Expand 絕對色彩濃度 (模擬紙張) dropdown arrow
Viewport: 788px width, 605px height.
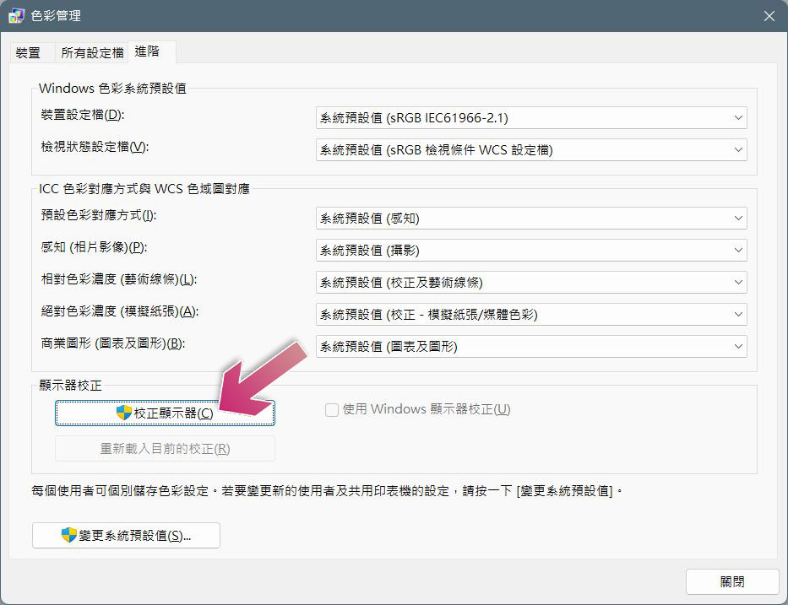pos(737,315)
